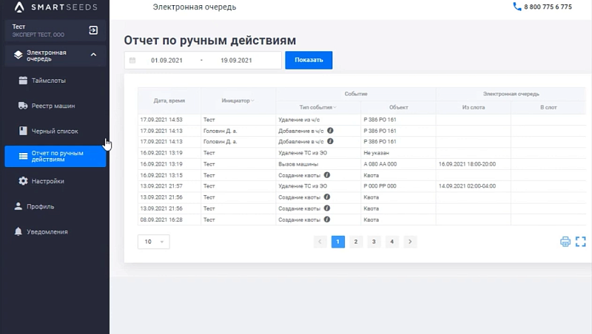The height and width of the screenshot is (334, 592).
Task: Click slot cell 16.09.2021 18:00-20:00
Action: 474,164
